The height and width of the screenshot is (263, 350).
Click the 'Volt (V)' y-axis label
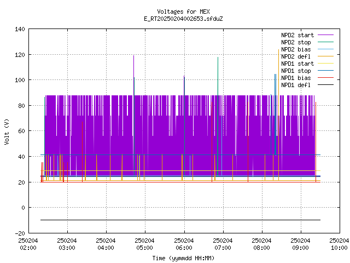coord(7,131)
